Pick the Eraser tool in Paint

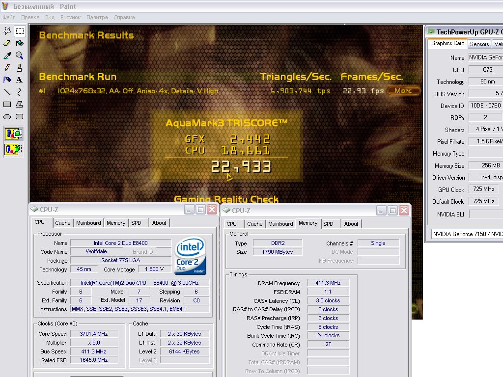tap(7, 43)
